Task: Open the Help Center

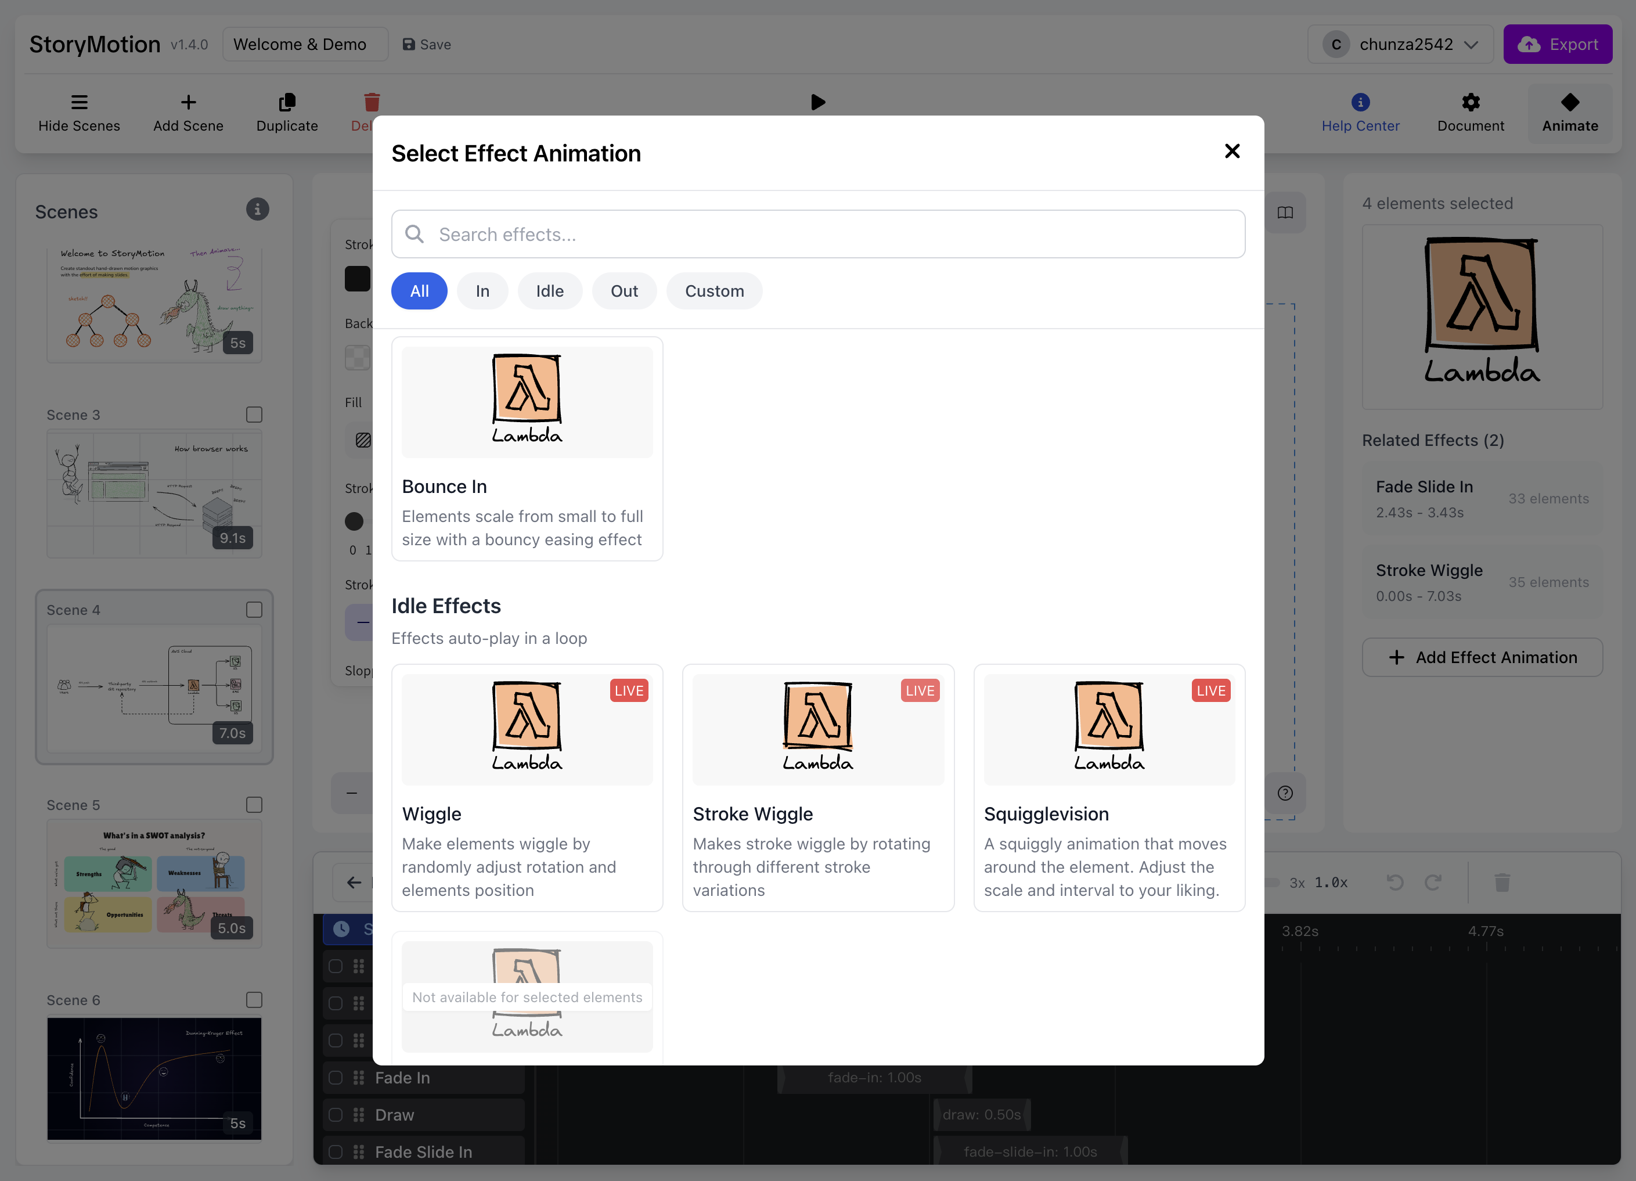Action: [x=1360, y=103]
